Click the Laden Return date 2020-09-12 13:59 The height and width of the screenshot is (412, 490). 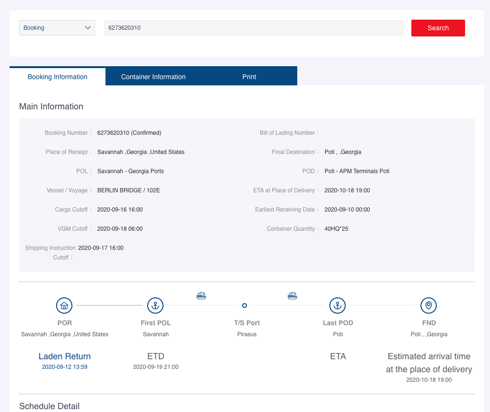[x=65, y=367]
